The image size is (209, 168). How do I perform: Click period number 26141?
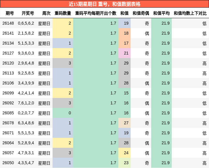[x=8, y=33]
